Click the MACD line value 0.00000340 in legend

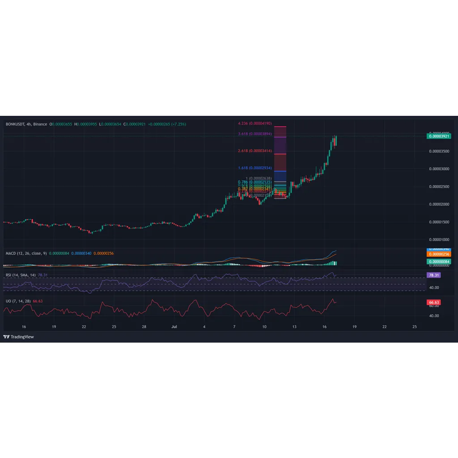pyautogui.click(x=81, y=253)
